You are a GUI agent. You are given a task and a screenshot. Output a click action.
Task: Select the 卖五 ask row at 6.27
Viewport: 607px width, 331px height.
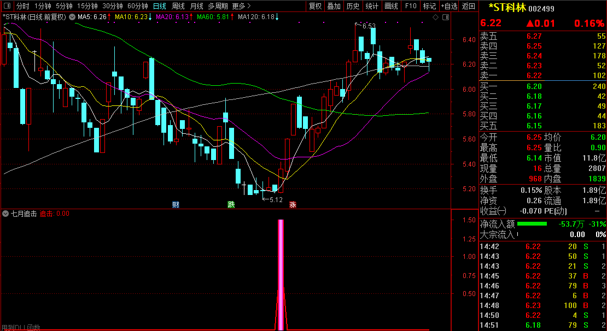tap(542, 37)
